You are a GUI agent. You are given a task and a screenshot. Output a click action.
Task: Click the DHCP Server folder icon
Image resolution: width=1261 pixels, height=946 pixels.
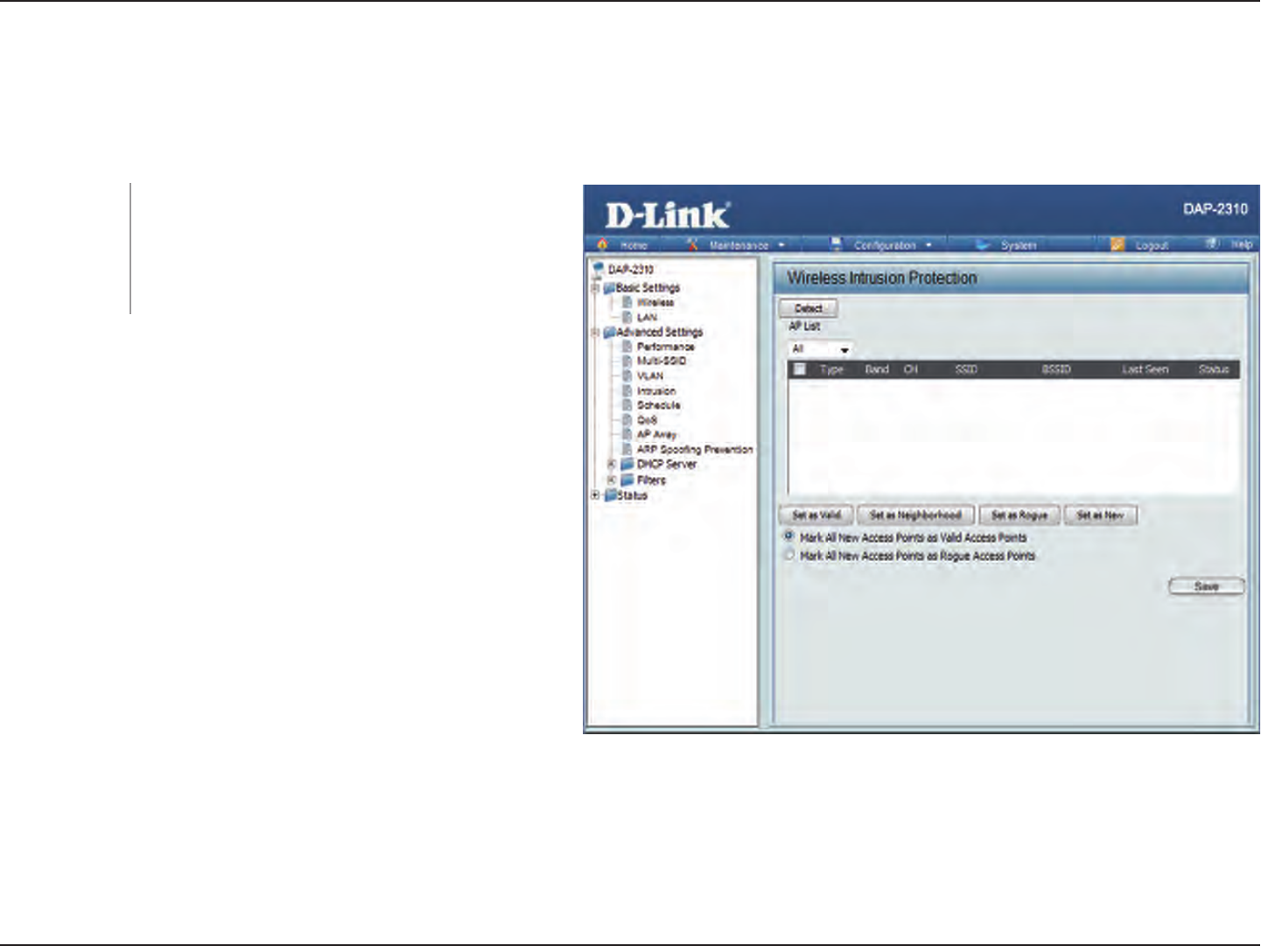(627, 465)
